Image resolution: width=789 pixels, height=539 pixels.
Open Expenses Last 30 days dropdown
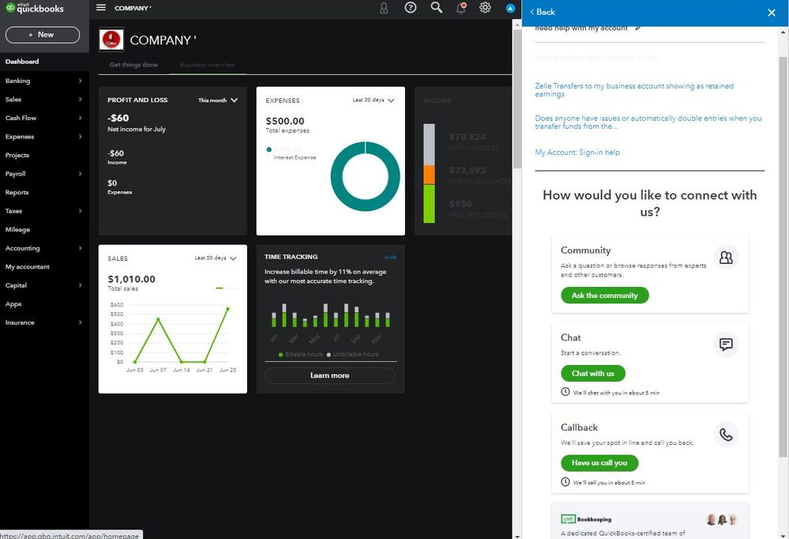coord(374,100)
